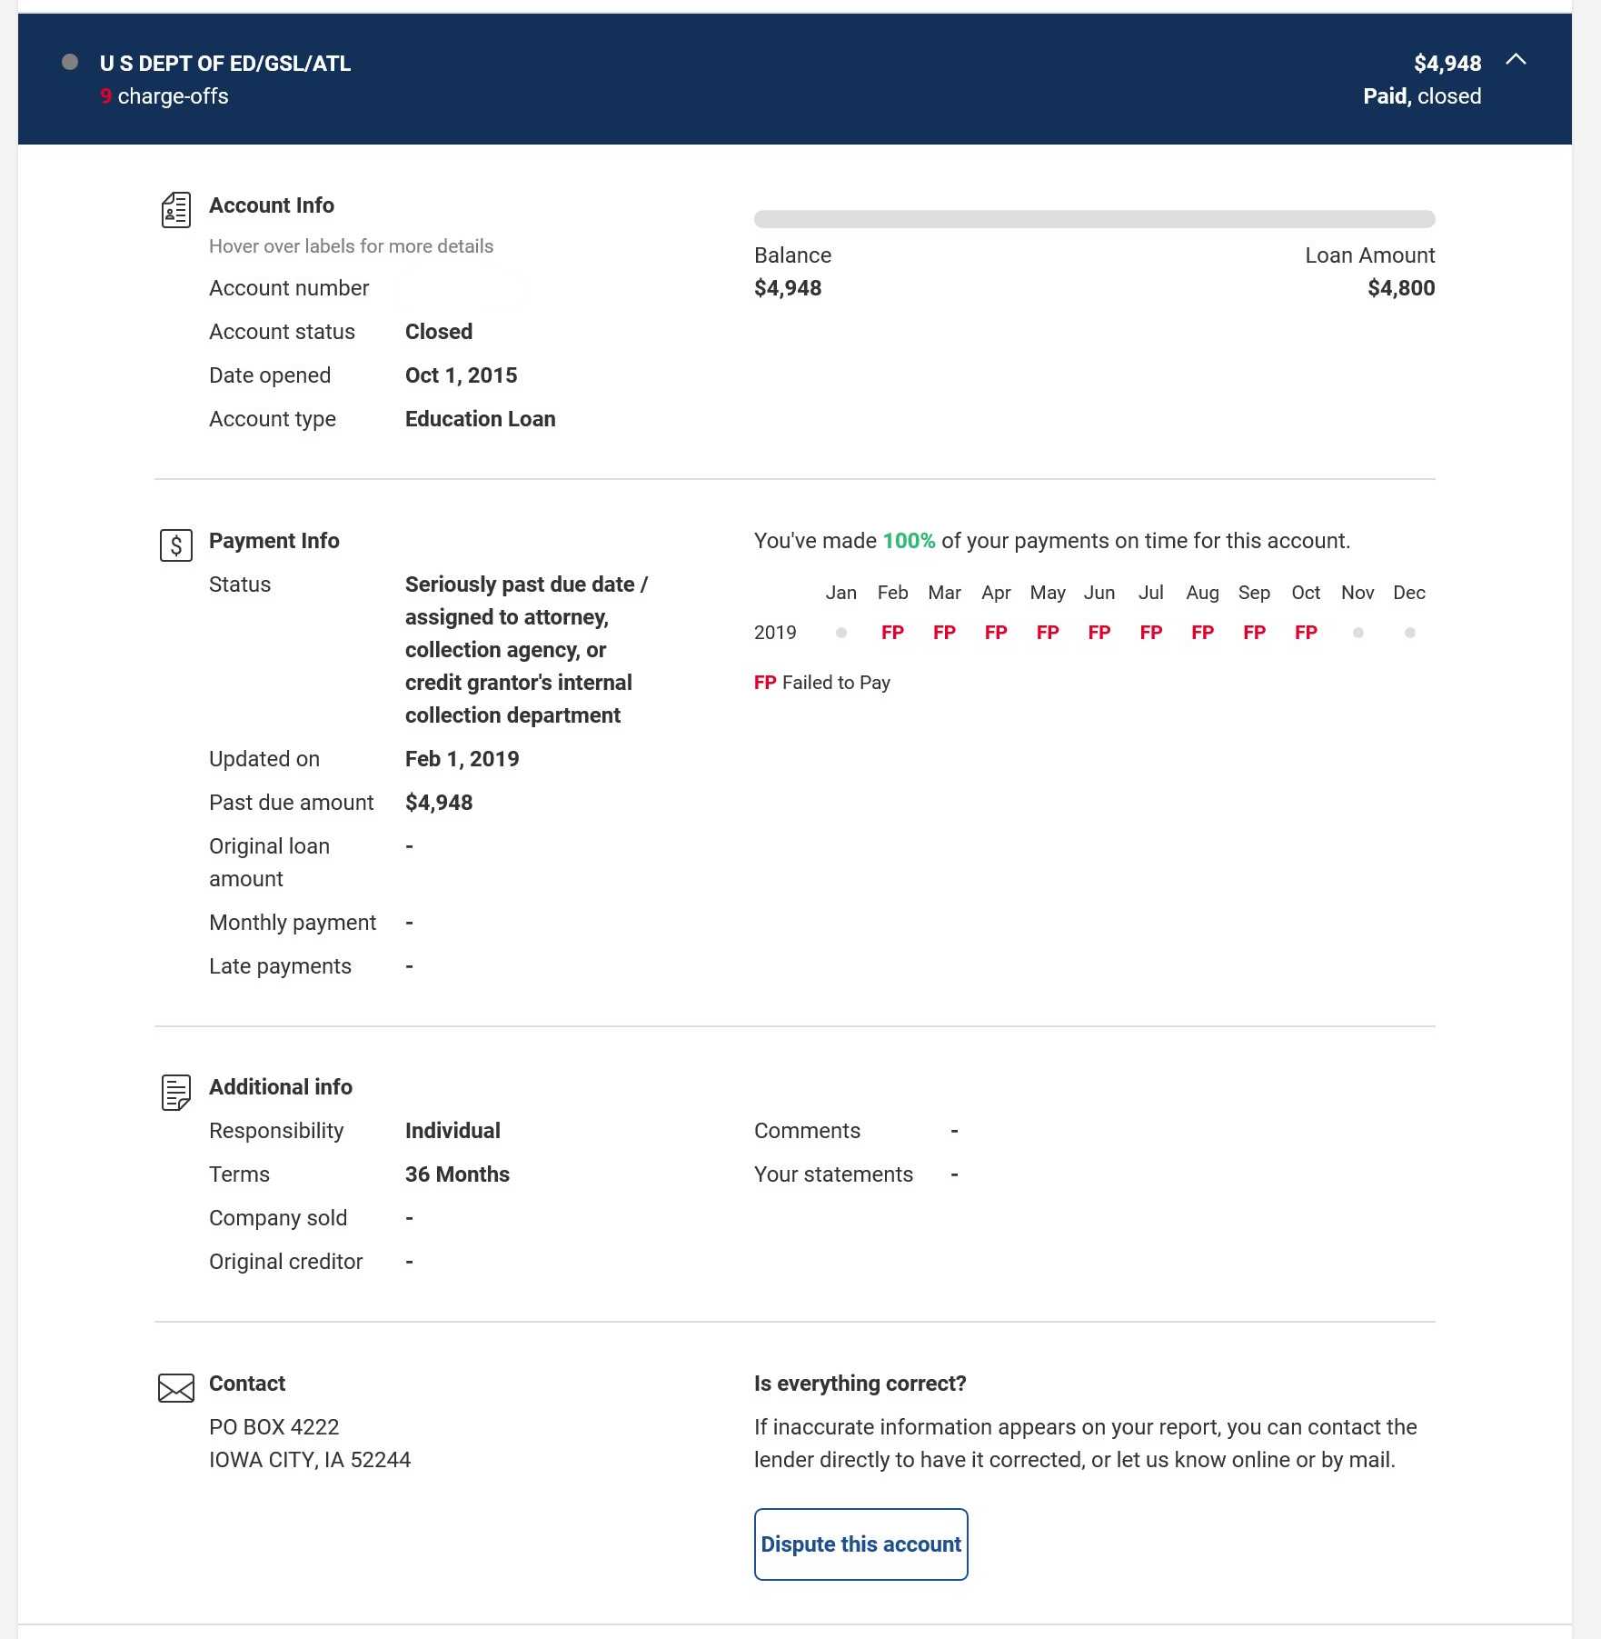Click the Contact envelope icon
This screenshot has width=1601, height=1639.
175,1388
